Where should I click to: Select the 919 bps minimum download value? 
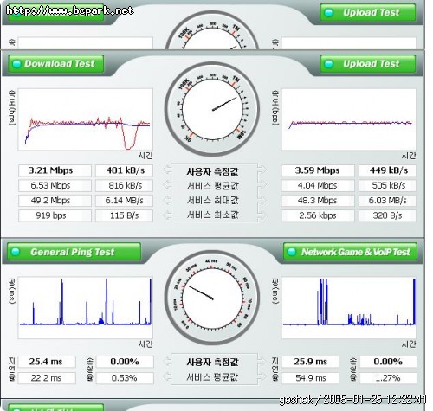tap(55, 215)
